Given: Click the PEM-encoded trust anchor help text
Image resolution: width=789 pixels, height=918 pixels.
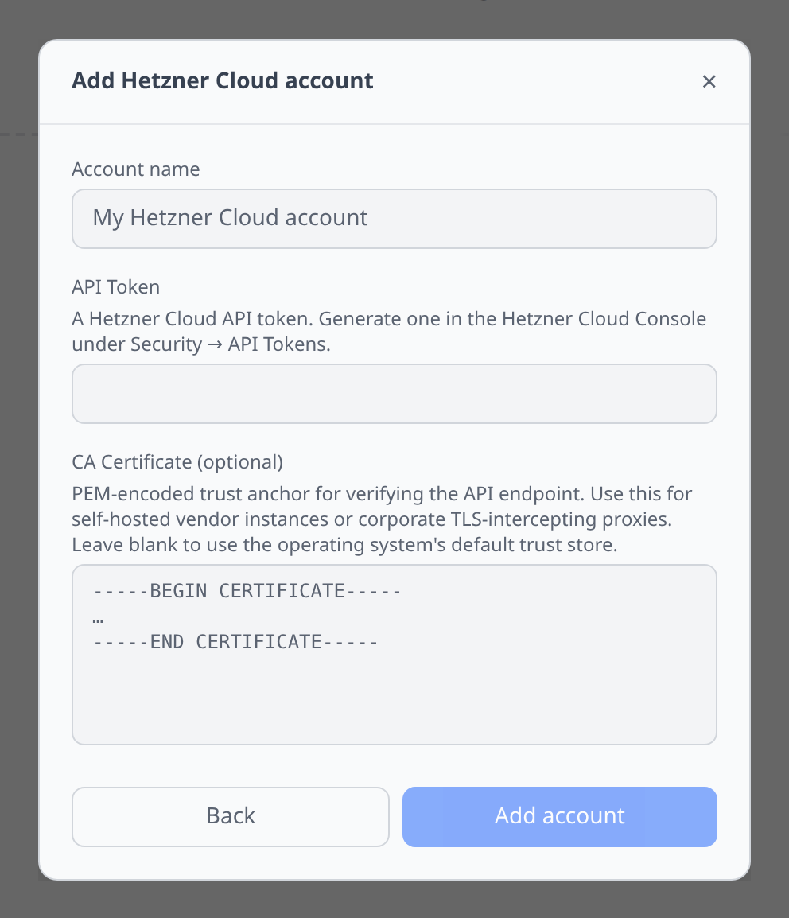Looking at the screenshot, I should click(x=383, y=519).
